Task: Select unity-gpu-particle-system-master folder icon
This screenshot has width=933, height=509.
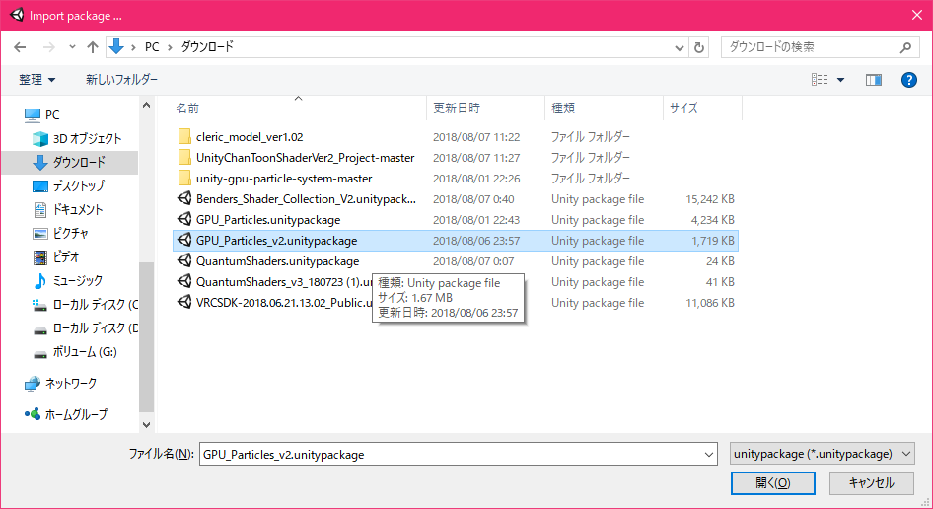Action: pyautogui.click(x=184, y=178)
